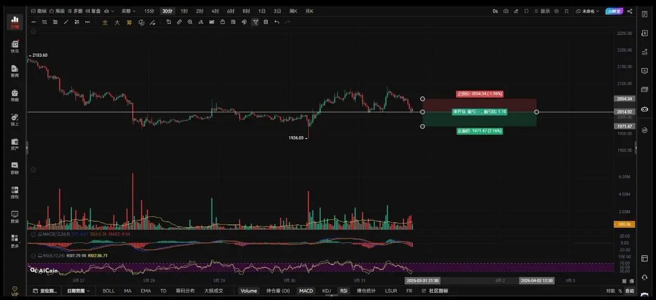Open the chart type dropdown next to 复盘
The image size is (656, 300).
coord(109,11)
